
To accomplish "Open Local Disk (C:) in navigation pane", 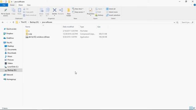I will 13,67.
